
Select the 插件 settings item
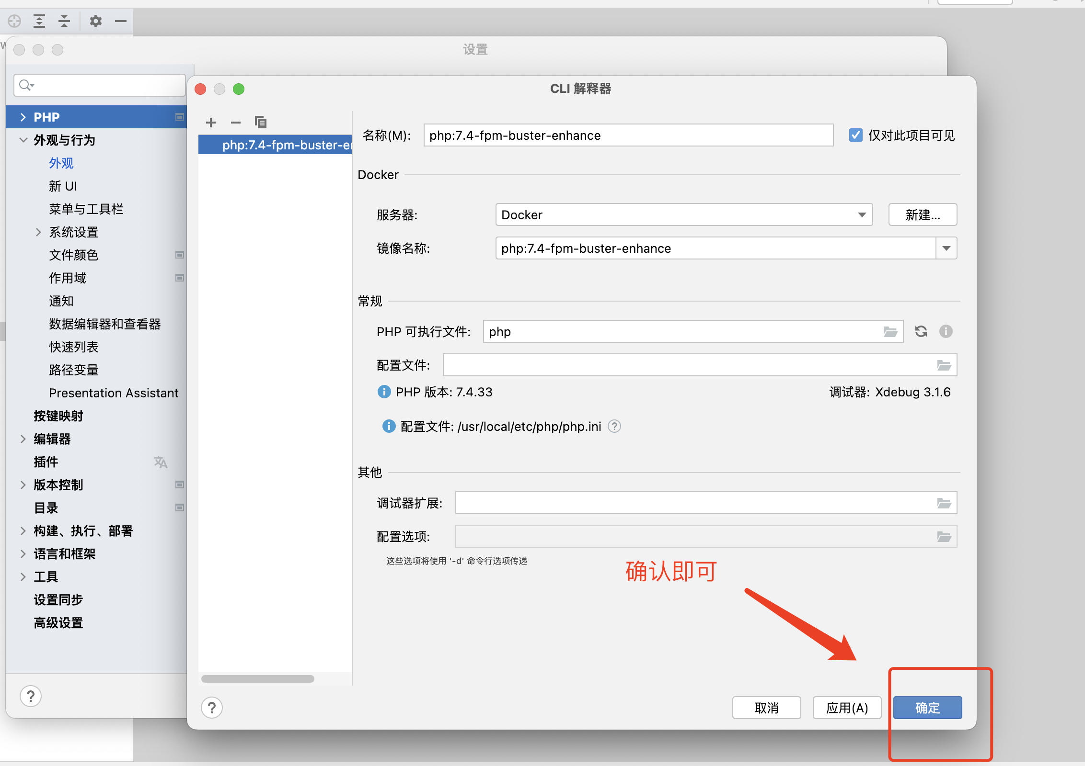tap(46, 462)
